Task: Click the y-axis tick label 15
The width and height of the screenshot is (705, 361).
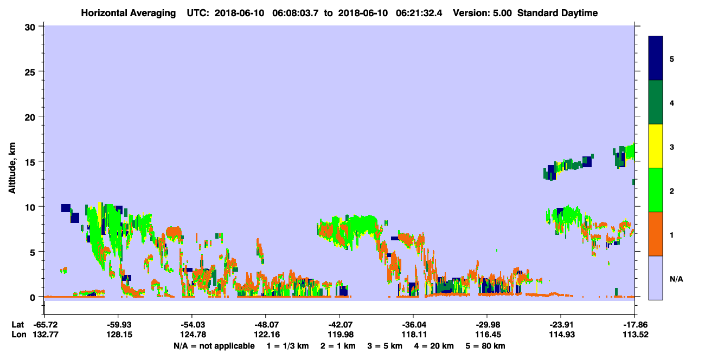Action: pyautogui.click(x=31, y=161)
